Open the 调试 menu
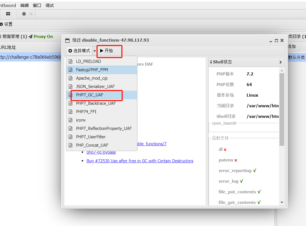The height and width of the screenshot is (226, 306). coord(49,5)
